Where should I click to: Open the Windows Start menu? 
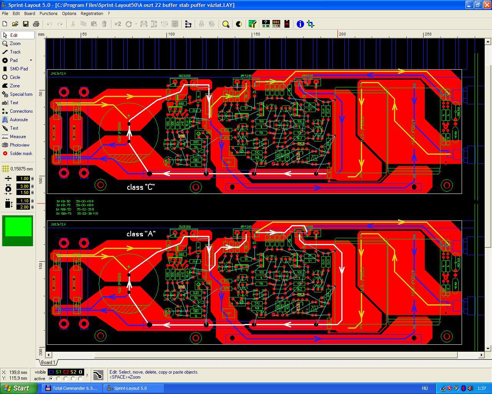click(19, 388)
